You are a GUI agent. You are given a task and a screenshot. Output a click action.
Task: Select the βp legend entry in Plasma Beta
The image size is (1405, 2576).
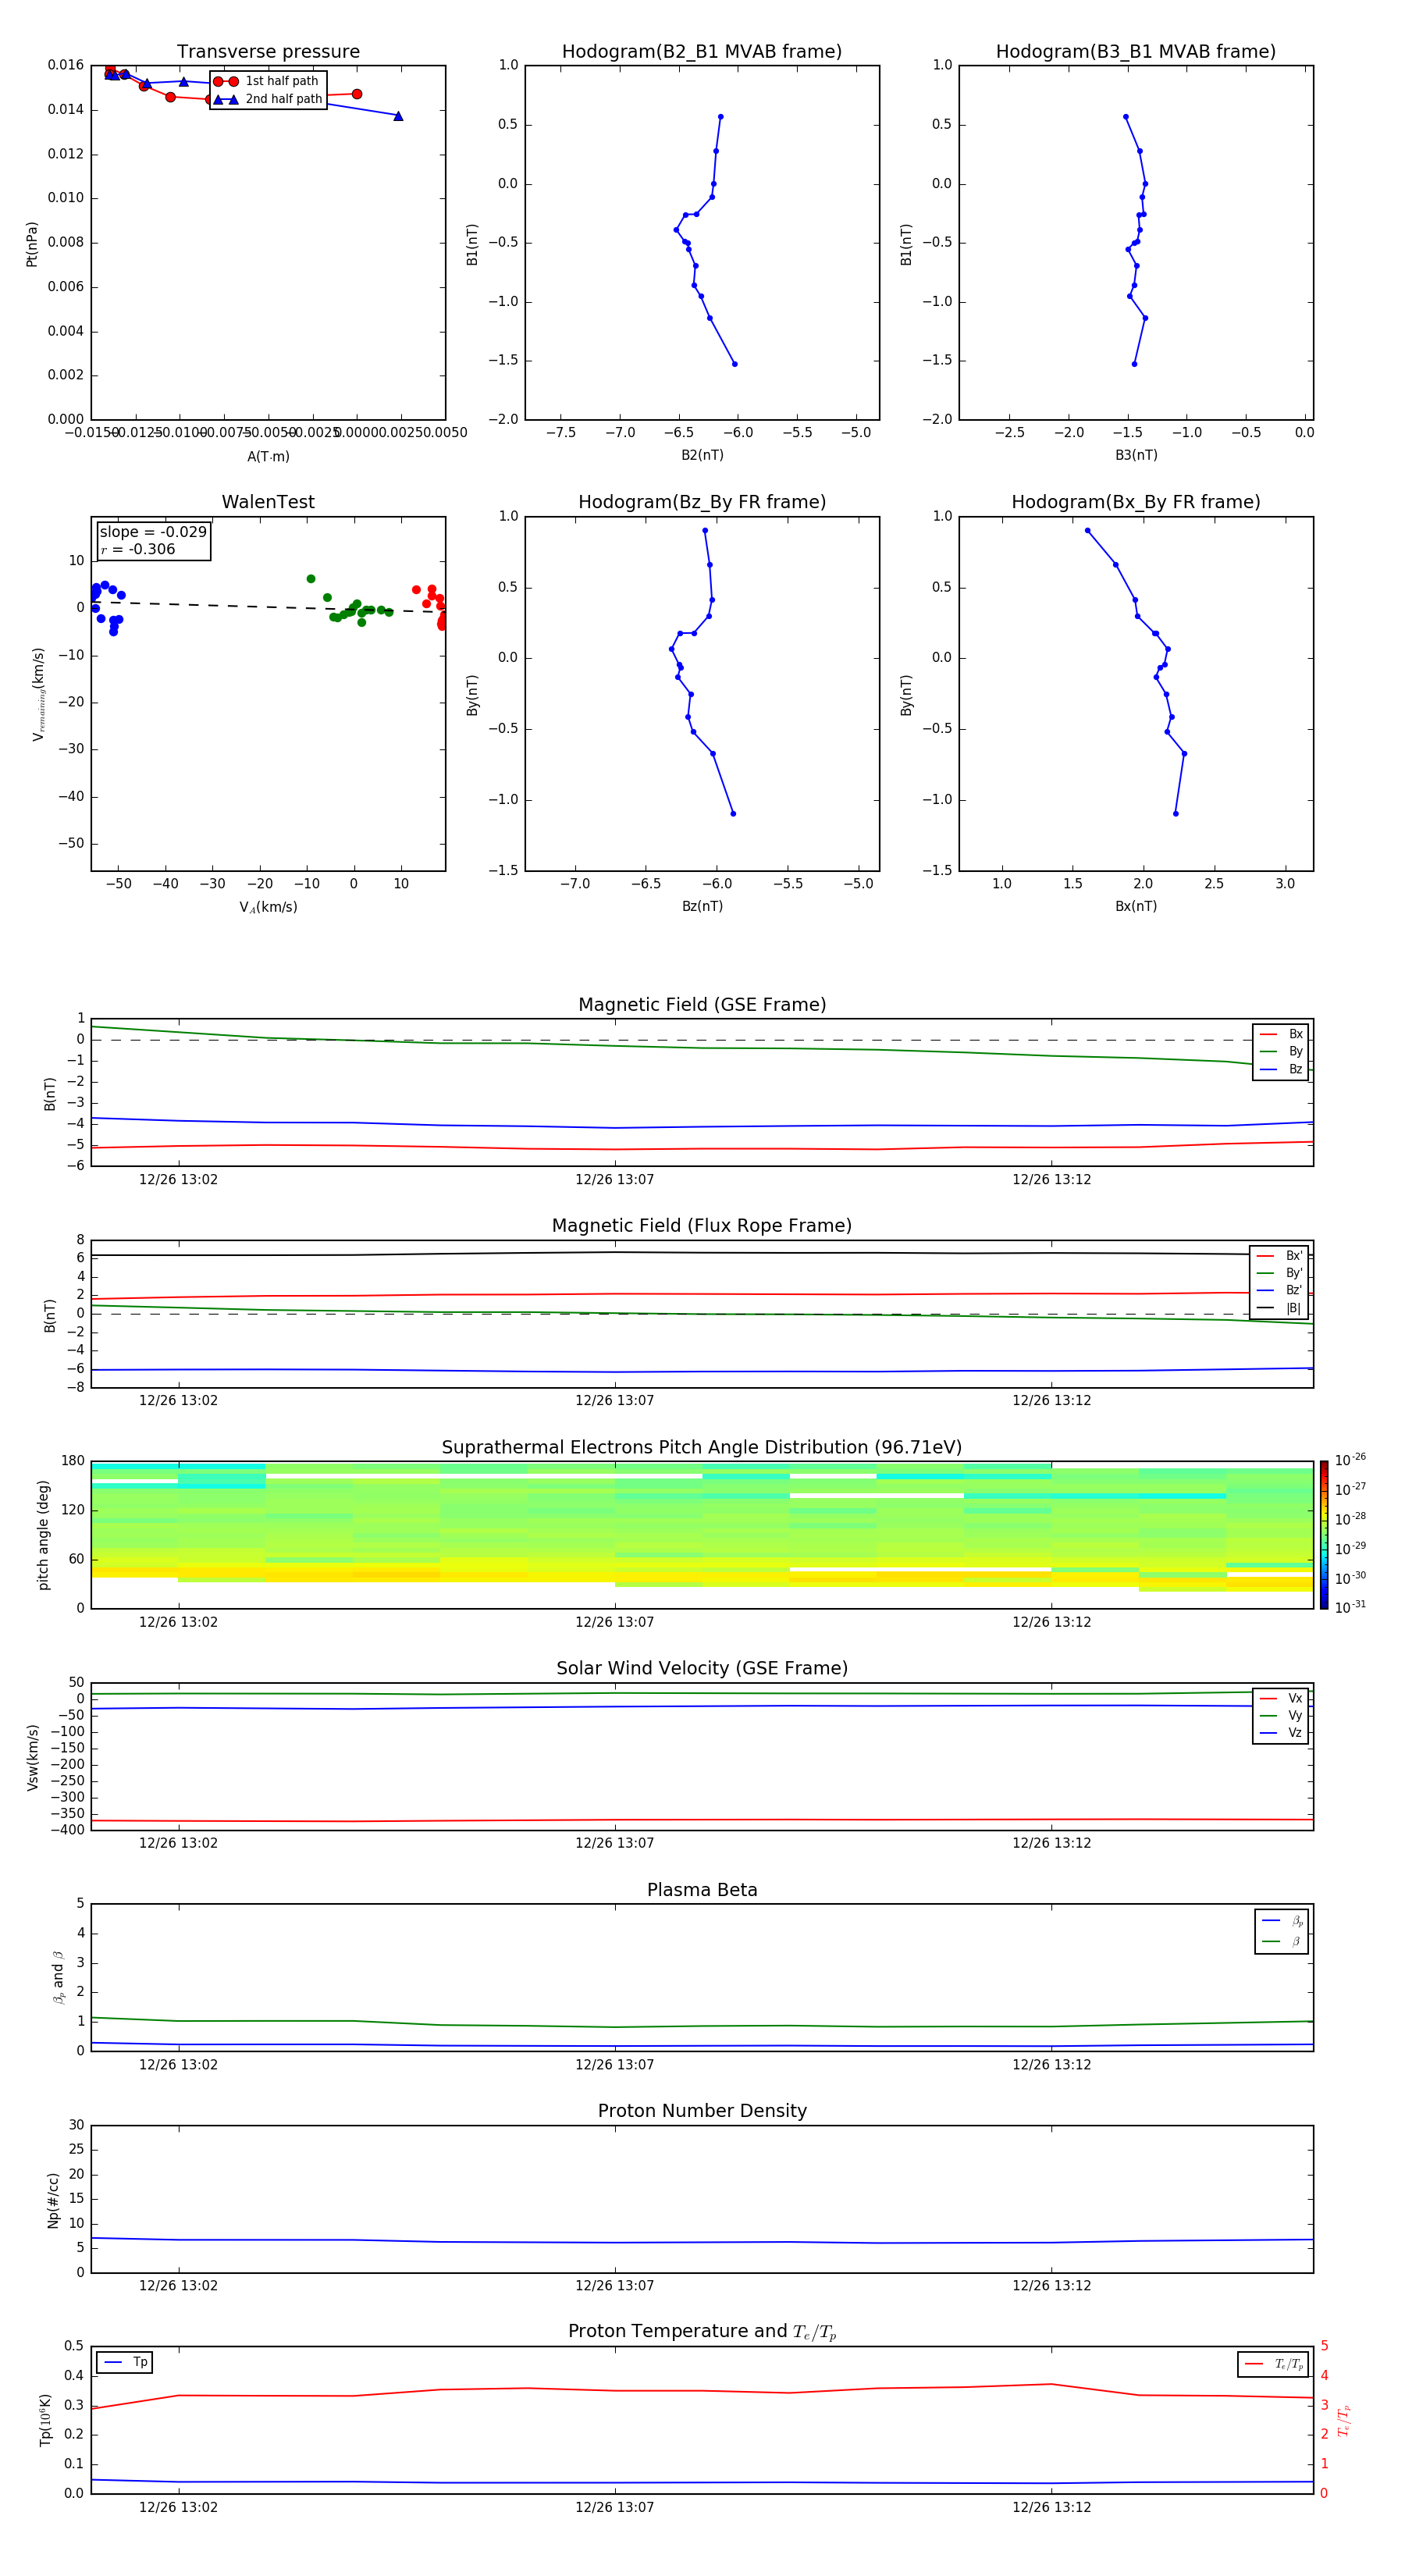click(1282, 1921)
